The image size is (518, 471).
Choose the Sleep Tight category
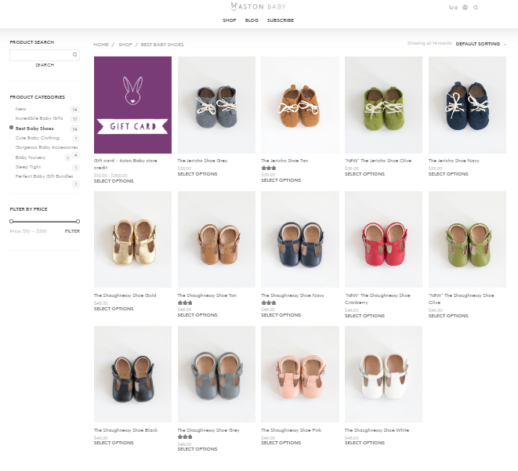pos(27,167)
